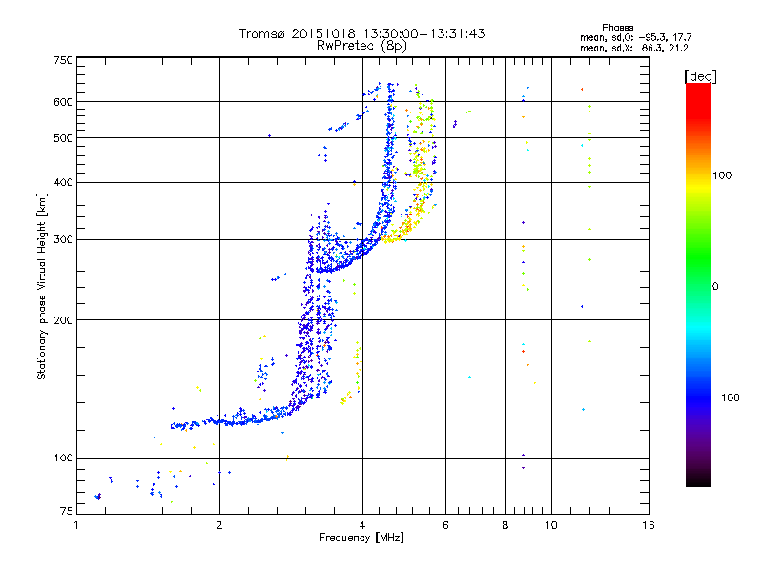Click the y-axis tick label '750'
The height and width of the screenshot is (572, 763).
pyautogui.click(x=63, y=60)
